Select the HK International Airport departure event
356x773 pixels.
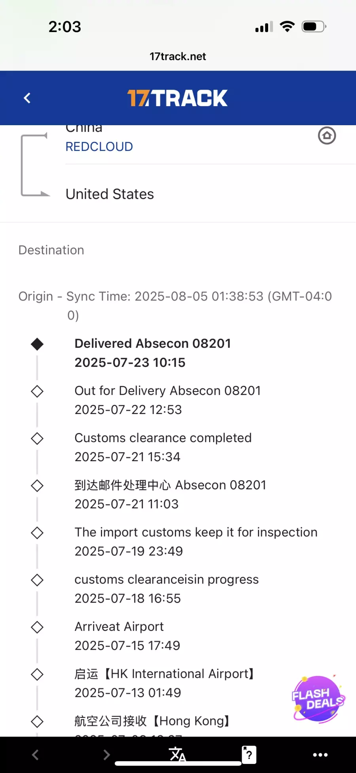165,683
